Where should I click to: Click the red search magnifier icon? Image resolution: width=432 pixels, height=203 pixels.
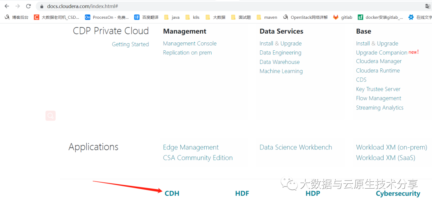tap(50, 116)
